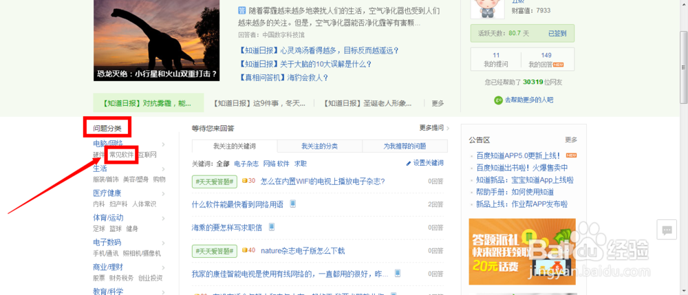
Task: Open 设置关键词 settings link
Action: [x=428, y=164]
